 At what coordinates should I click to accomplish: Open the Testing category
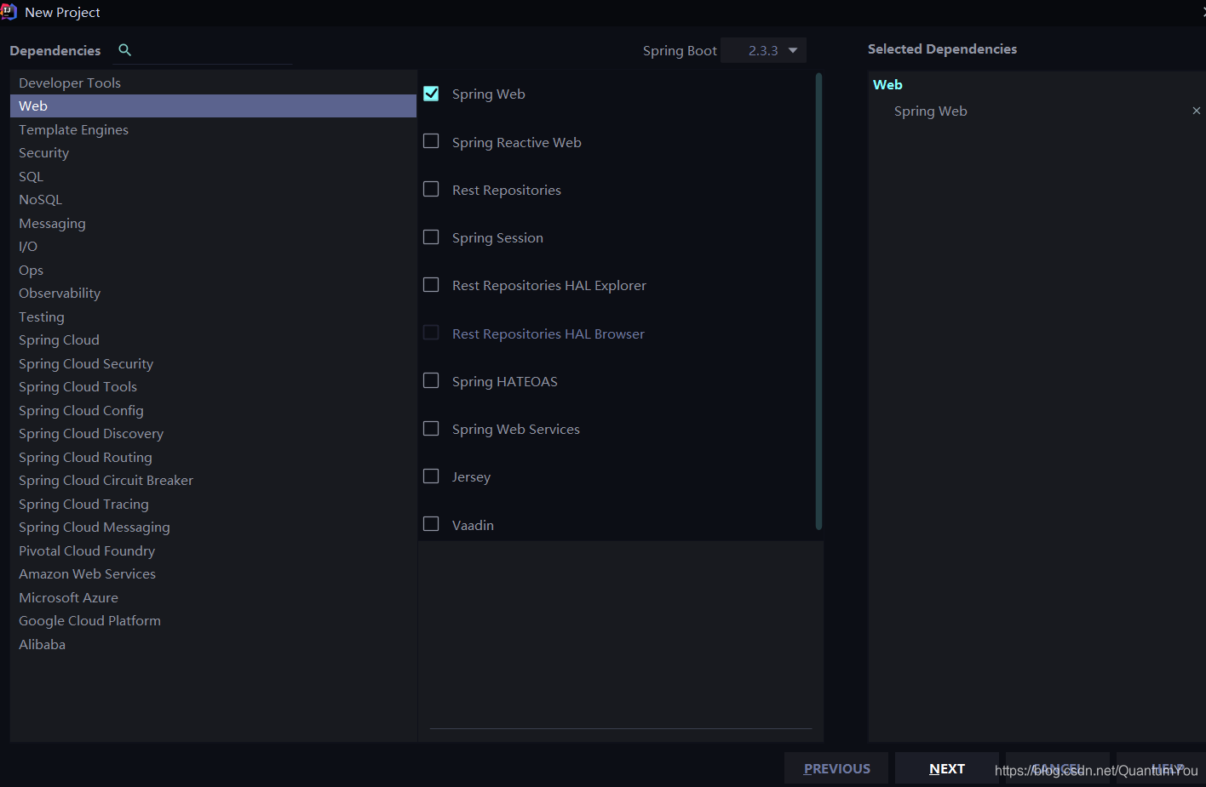213,317
